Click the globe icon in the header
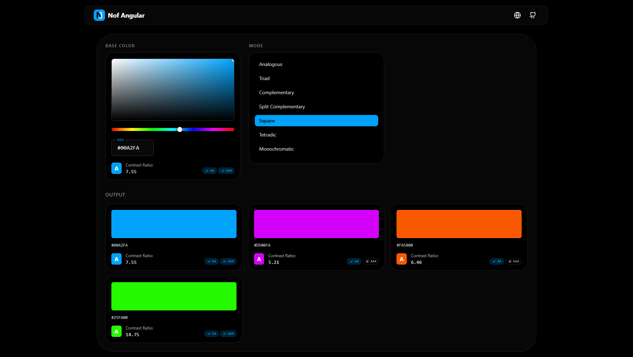 pyautogui.click(x=517, y=15)
